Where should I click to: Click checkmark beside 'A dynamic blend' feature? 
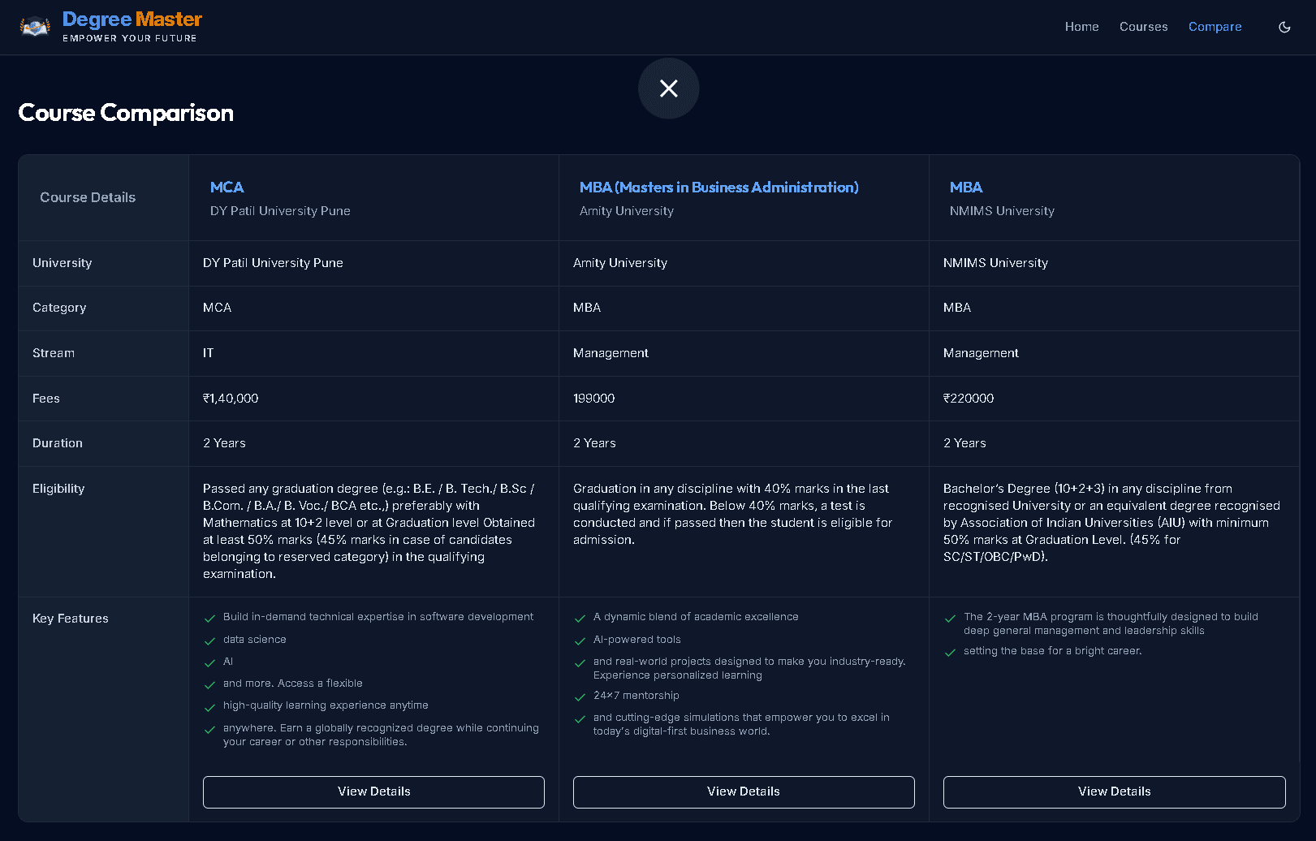point(580,619)
